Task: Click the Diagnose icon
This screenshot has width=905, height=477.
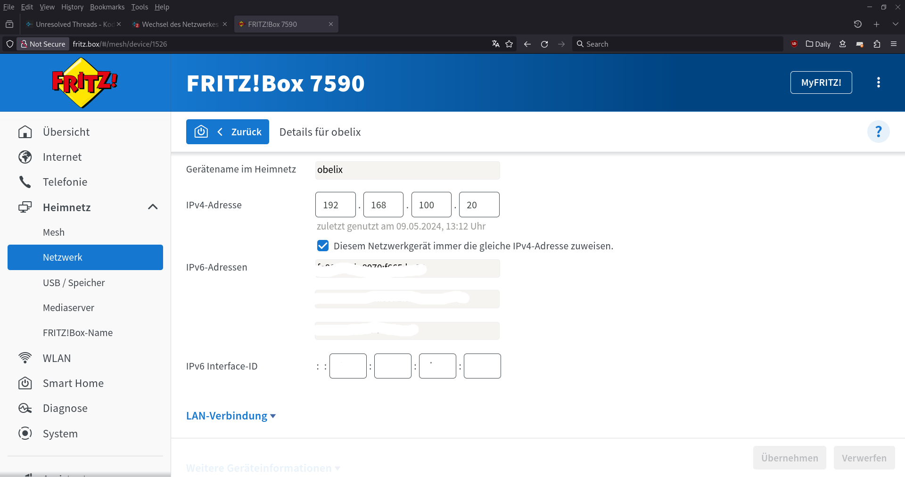Action: click(25, 408)
